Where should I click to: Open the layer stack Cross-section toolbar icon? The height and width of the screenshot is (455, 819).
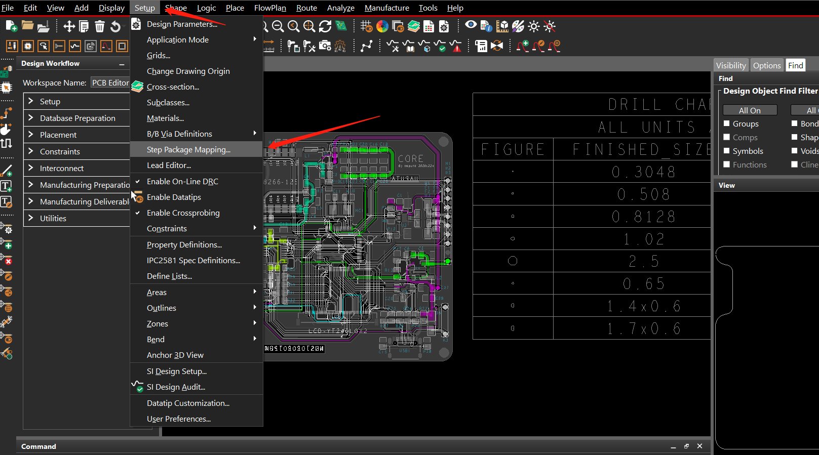[414, 26]
